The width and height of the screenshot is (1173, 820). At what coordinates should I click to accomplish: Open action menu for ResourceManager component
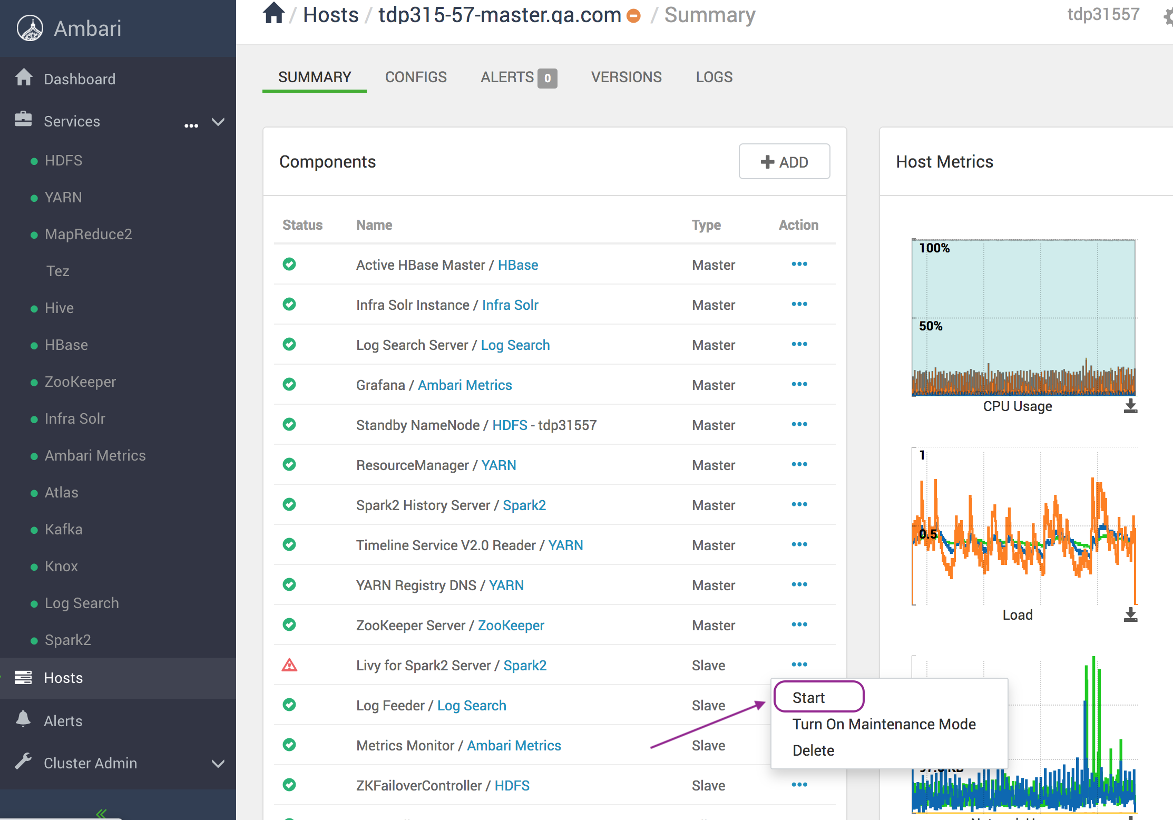[x=799, y=465]
